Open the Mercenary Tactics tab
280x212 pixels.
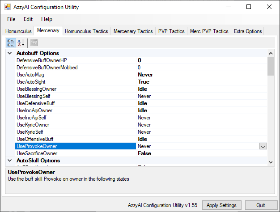tap(133, 31)
